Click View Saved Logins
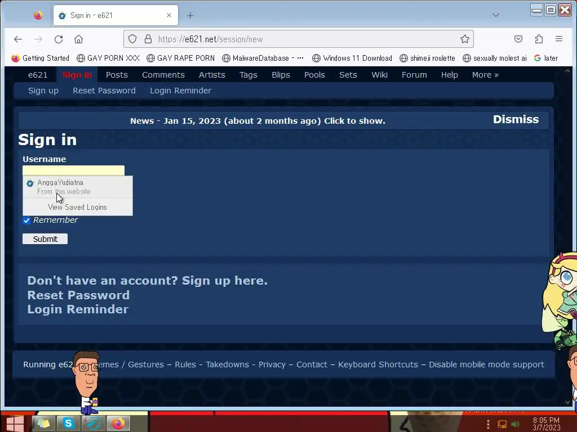The height and width of the screenshot is (432, 577). point(78,207)
